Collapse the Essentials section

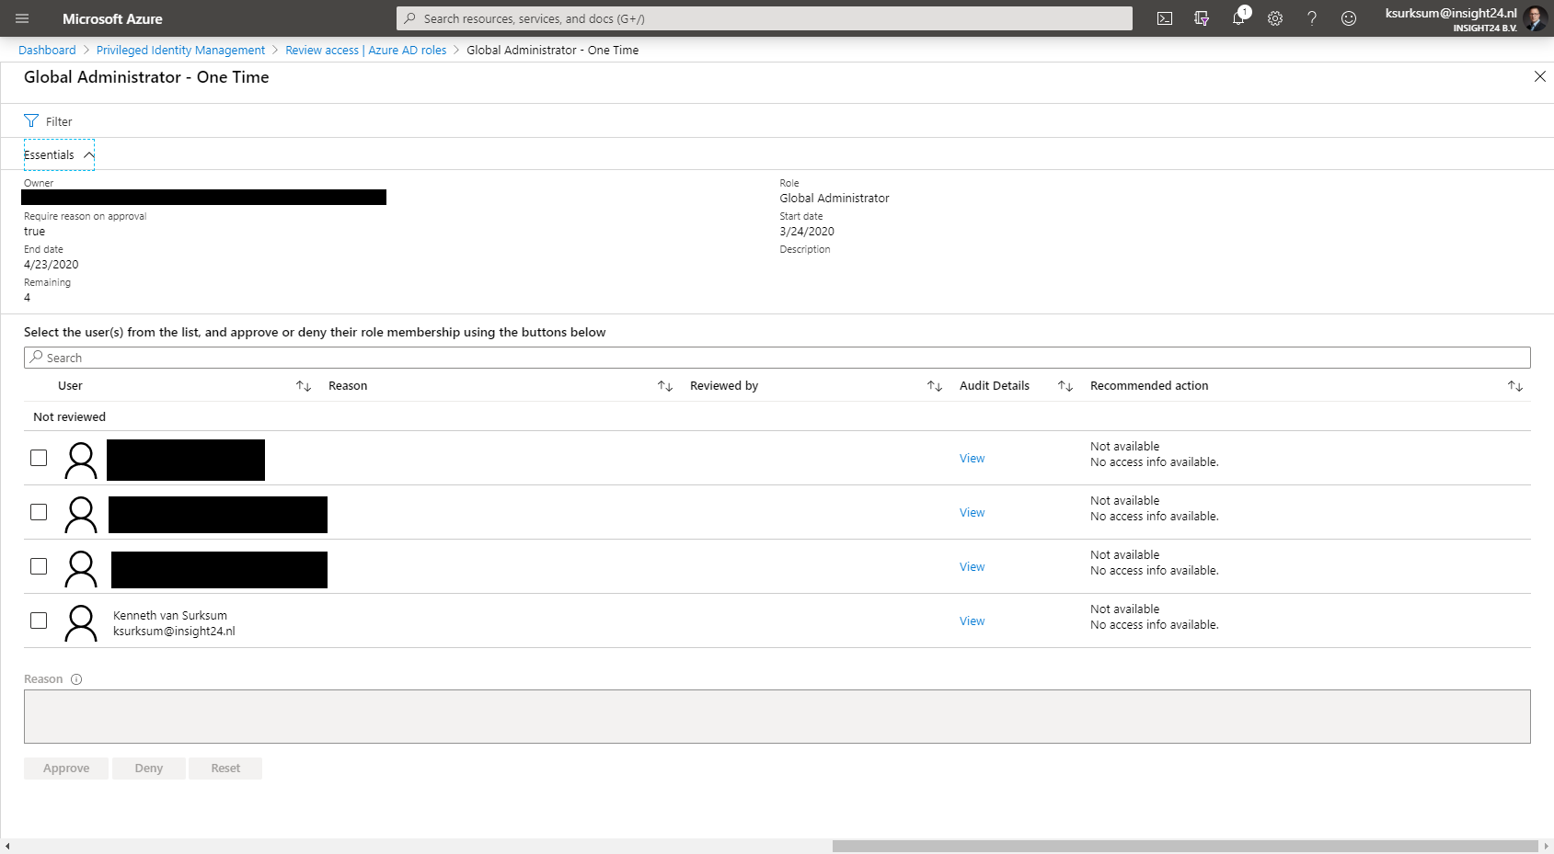pos(59,154)
